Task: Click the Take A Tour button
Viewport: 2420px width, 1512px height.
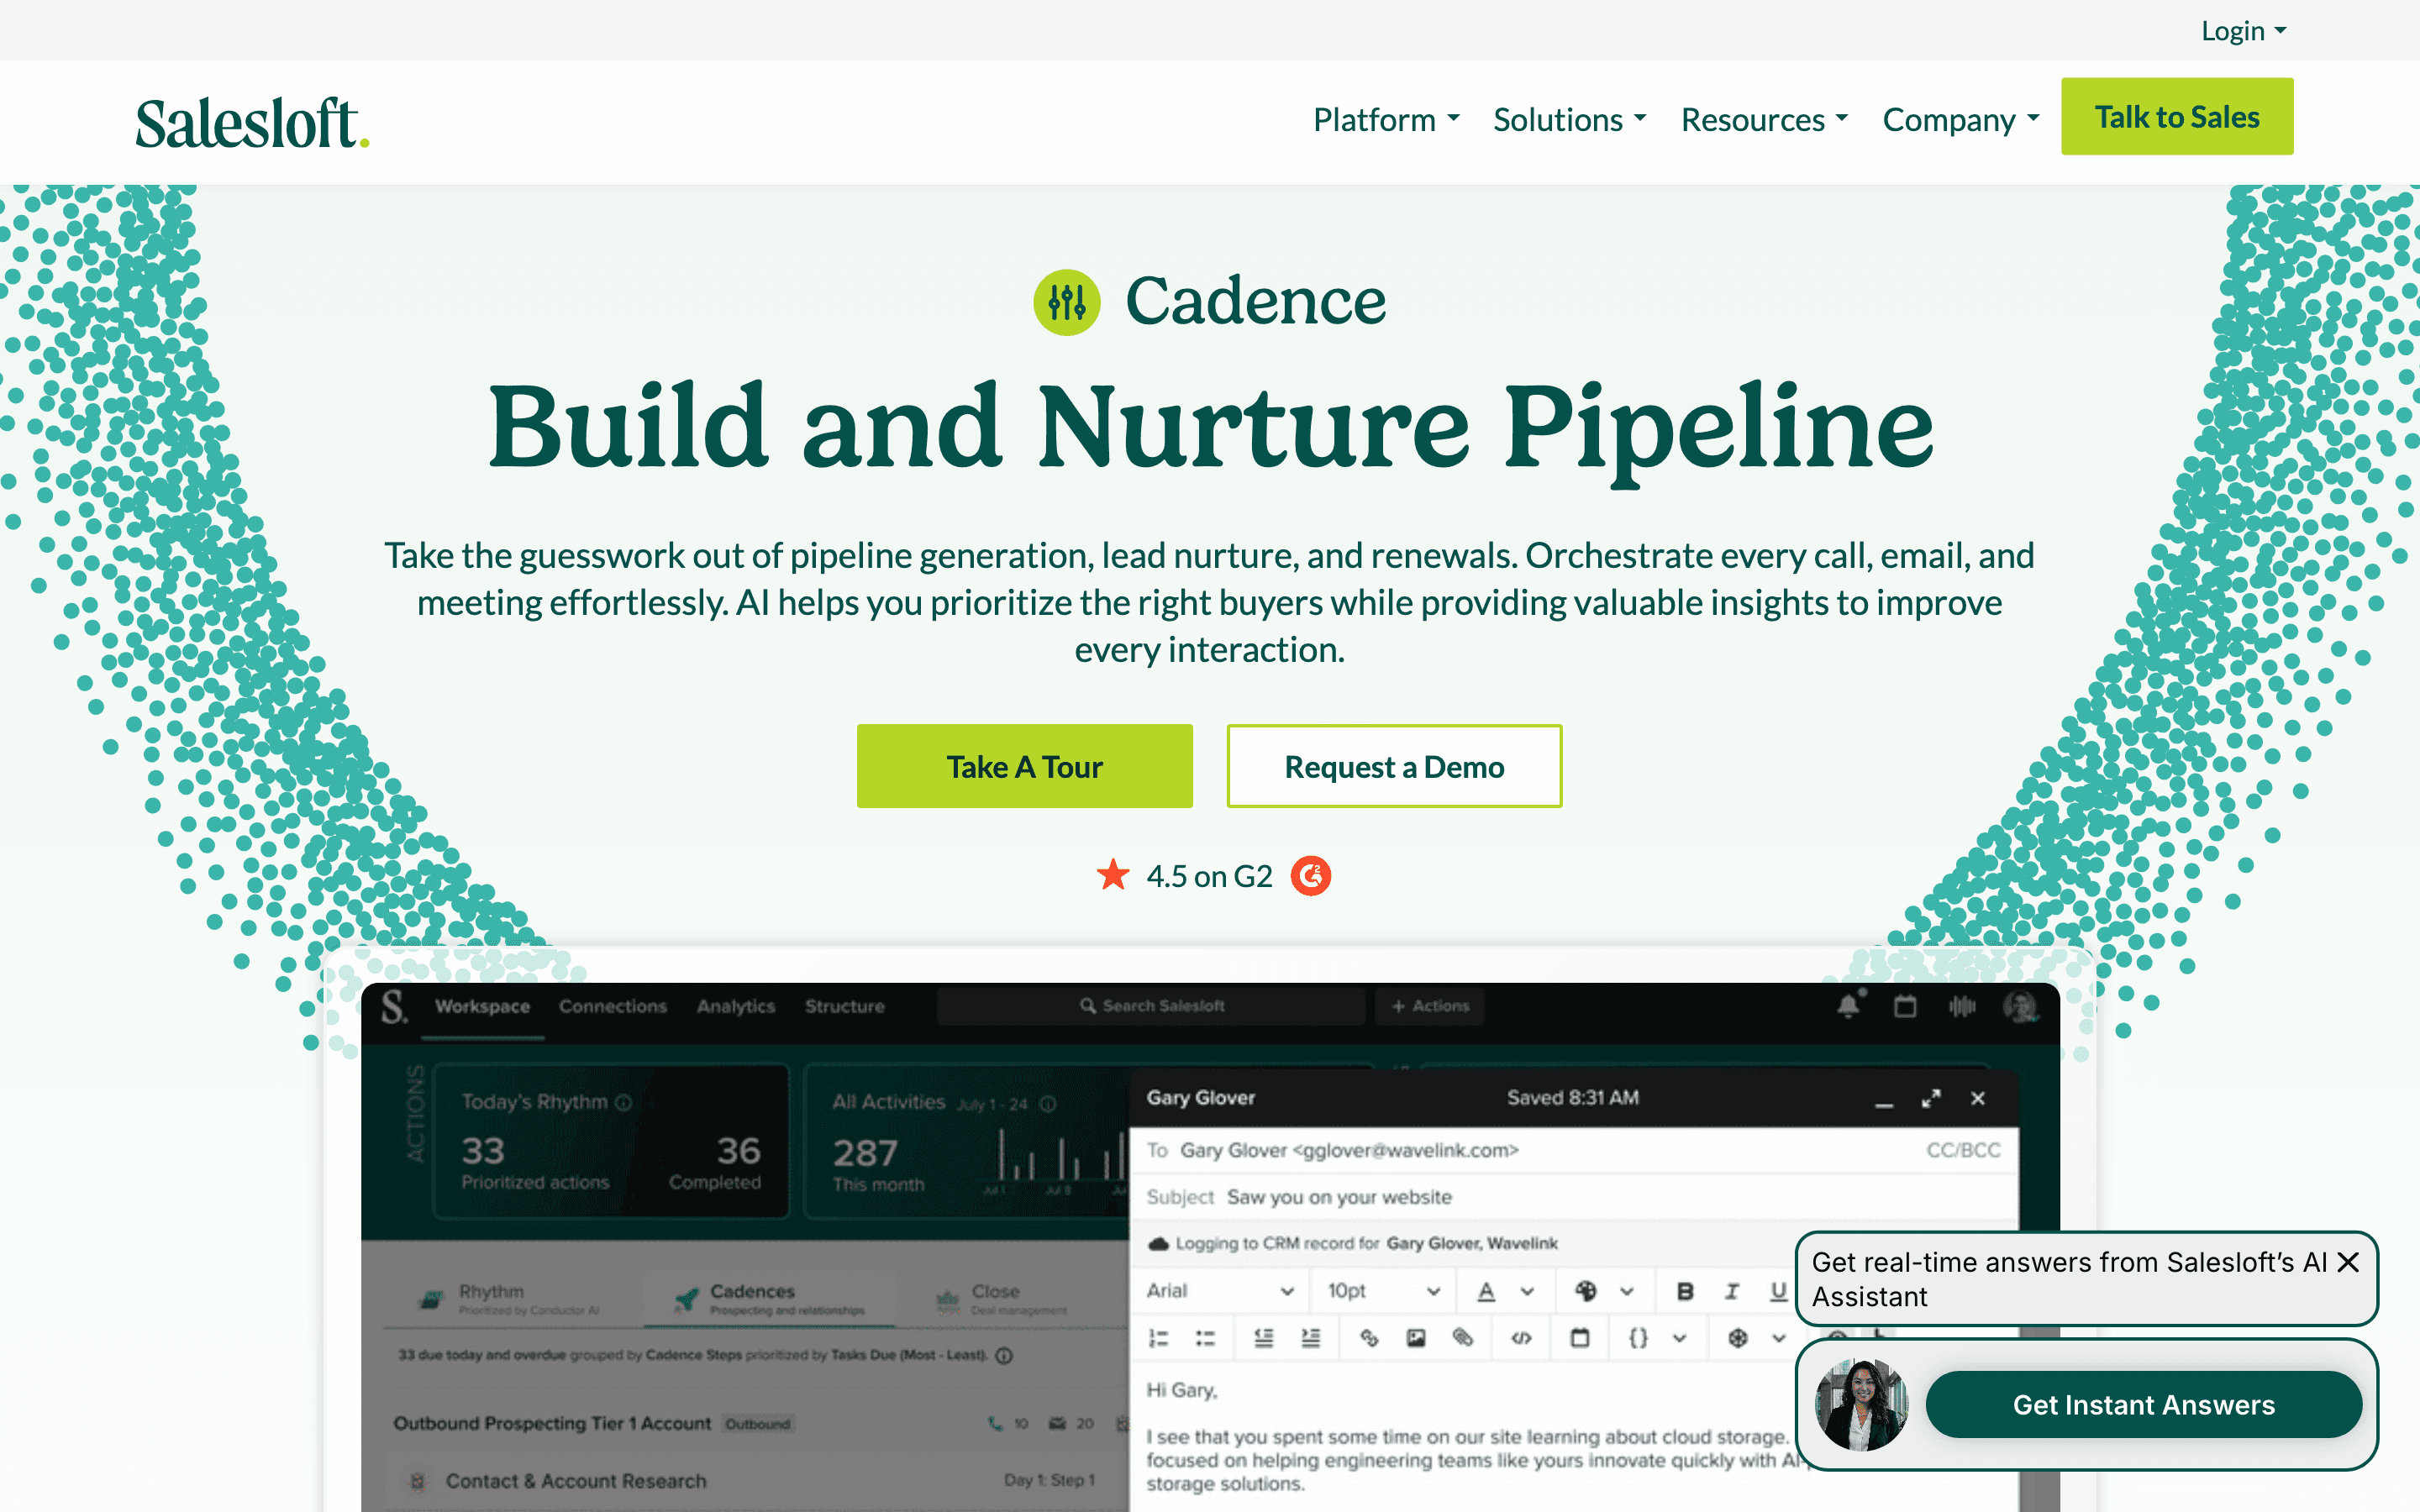Action: 1024,766
